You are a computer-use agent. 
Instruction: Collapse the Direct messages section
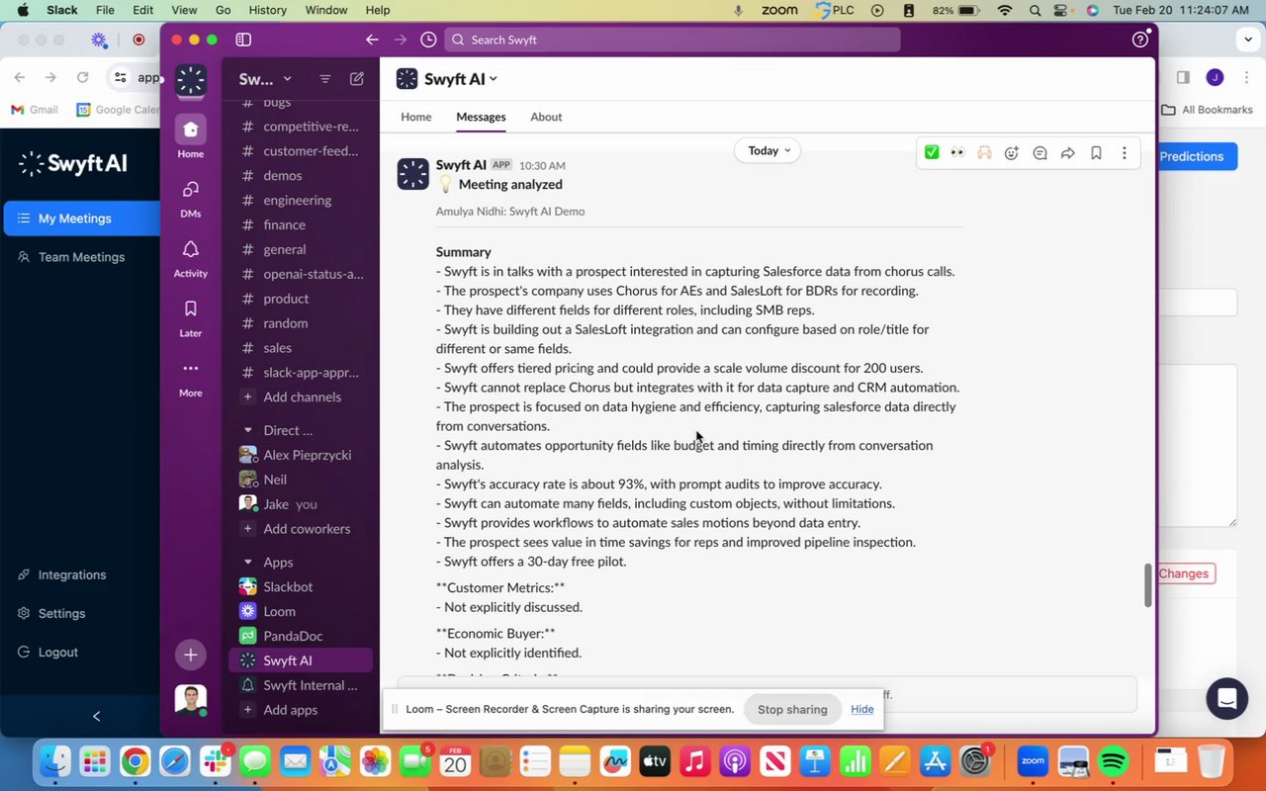(248, 431)
